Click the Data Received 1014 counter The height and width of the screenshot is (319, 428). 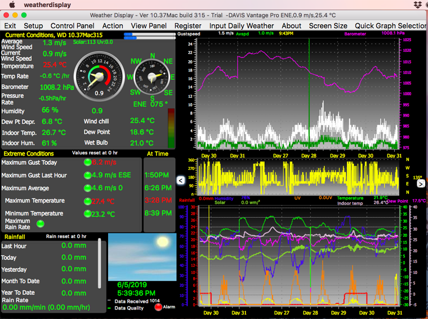(x=137, y=302)
